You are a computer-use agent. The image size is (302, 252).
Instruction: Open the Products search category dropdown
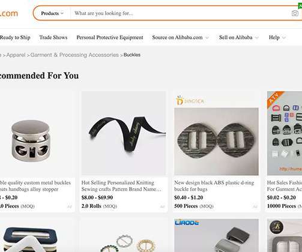click(x=52, y=13)
